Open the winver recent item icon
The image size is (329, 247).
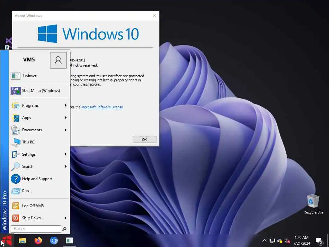pos(15,76)
